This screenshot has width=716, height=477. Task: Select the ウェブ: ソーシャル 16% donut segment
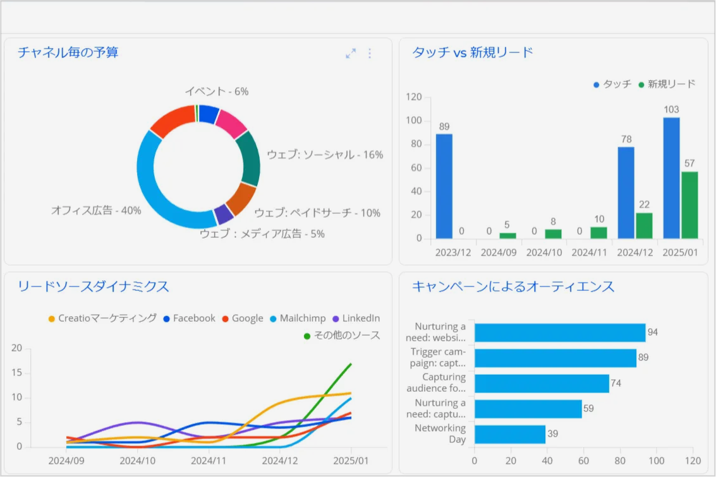pos(250,158)
